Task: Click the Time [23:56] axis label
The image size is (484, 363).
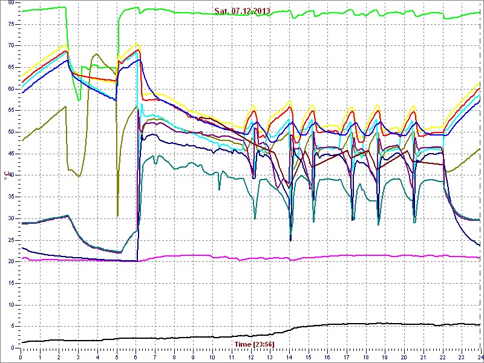Action: (x=255, y=344)
